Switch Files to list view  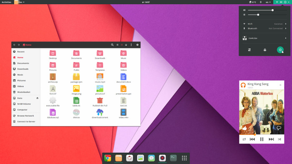(x=118, y=45)
